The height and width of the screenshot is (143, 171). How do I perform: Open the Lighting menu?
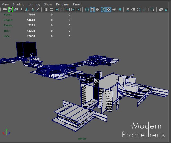pos(34,4)
